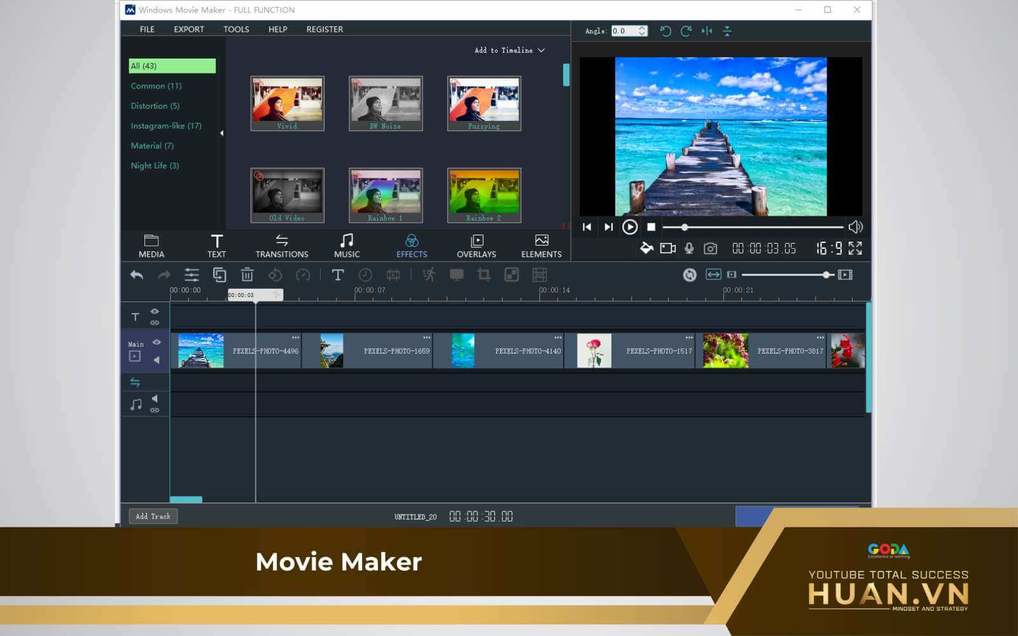Open options menu for PEXELS-PHOTO-4496 clip
This screenshot has width=1018, height=636.
click(x=295, y=337)
